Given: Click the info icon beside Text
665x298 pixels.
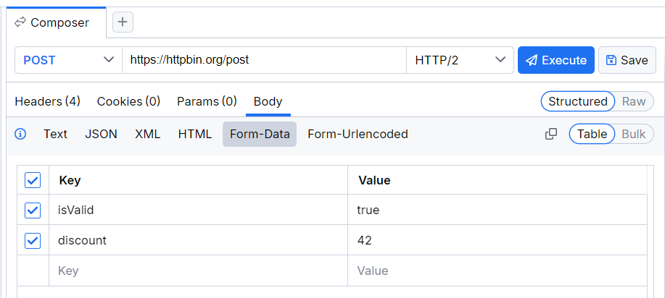Looking at the screenshot, I should [20, 134].
